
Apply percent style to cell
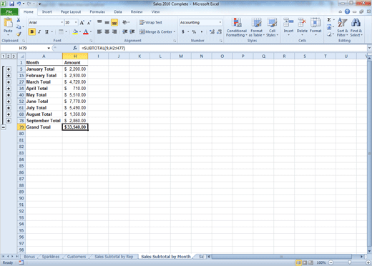pos(194,31)
